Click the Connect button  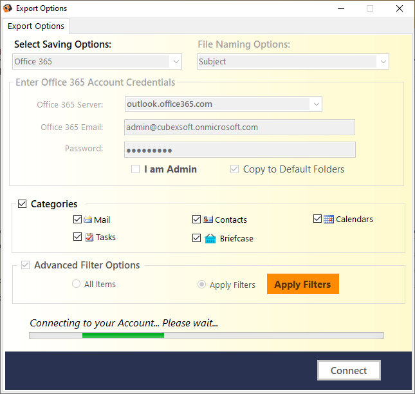click(x=349, y=371)
